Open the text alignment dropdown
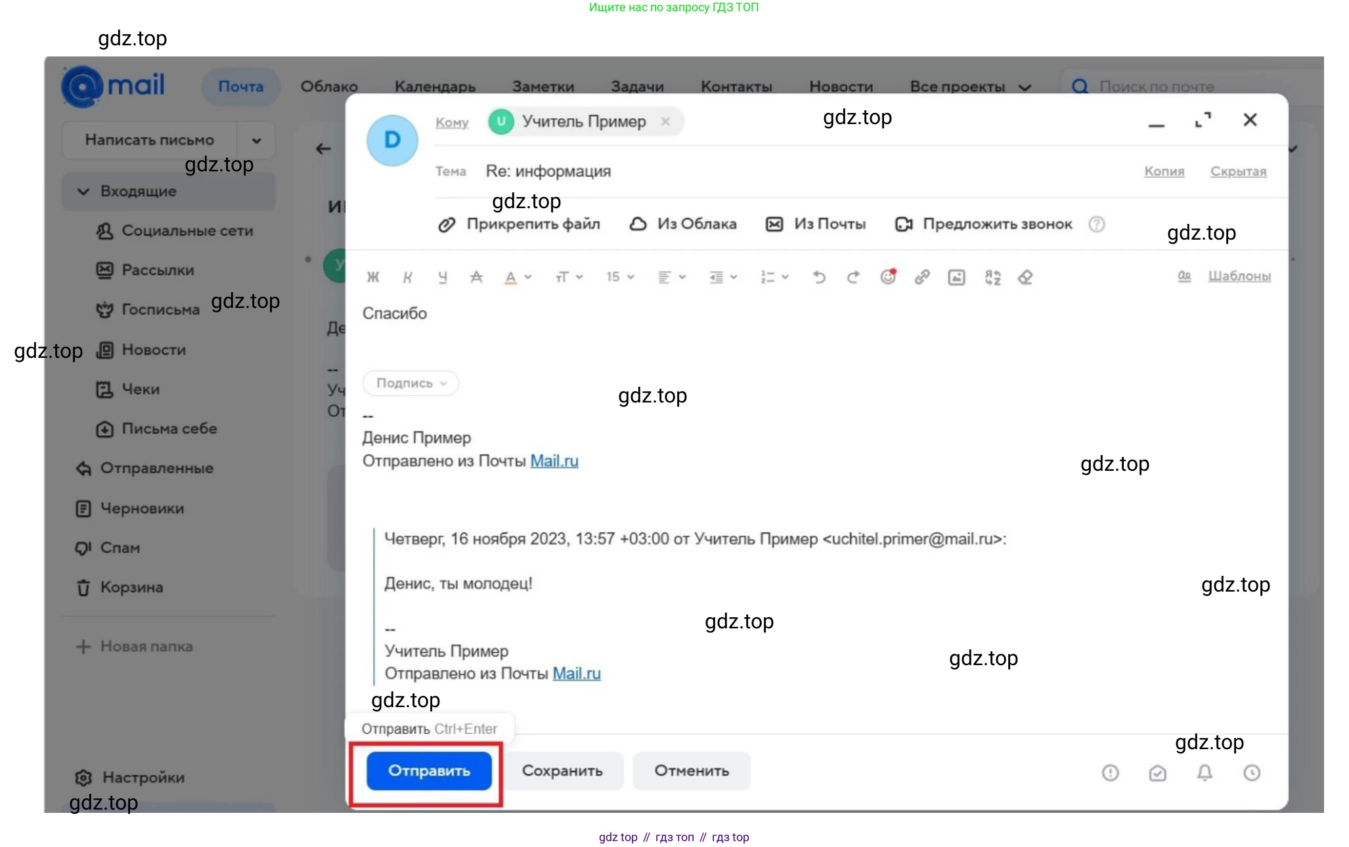 671,277
